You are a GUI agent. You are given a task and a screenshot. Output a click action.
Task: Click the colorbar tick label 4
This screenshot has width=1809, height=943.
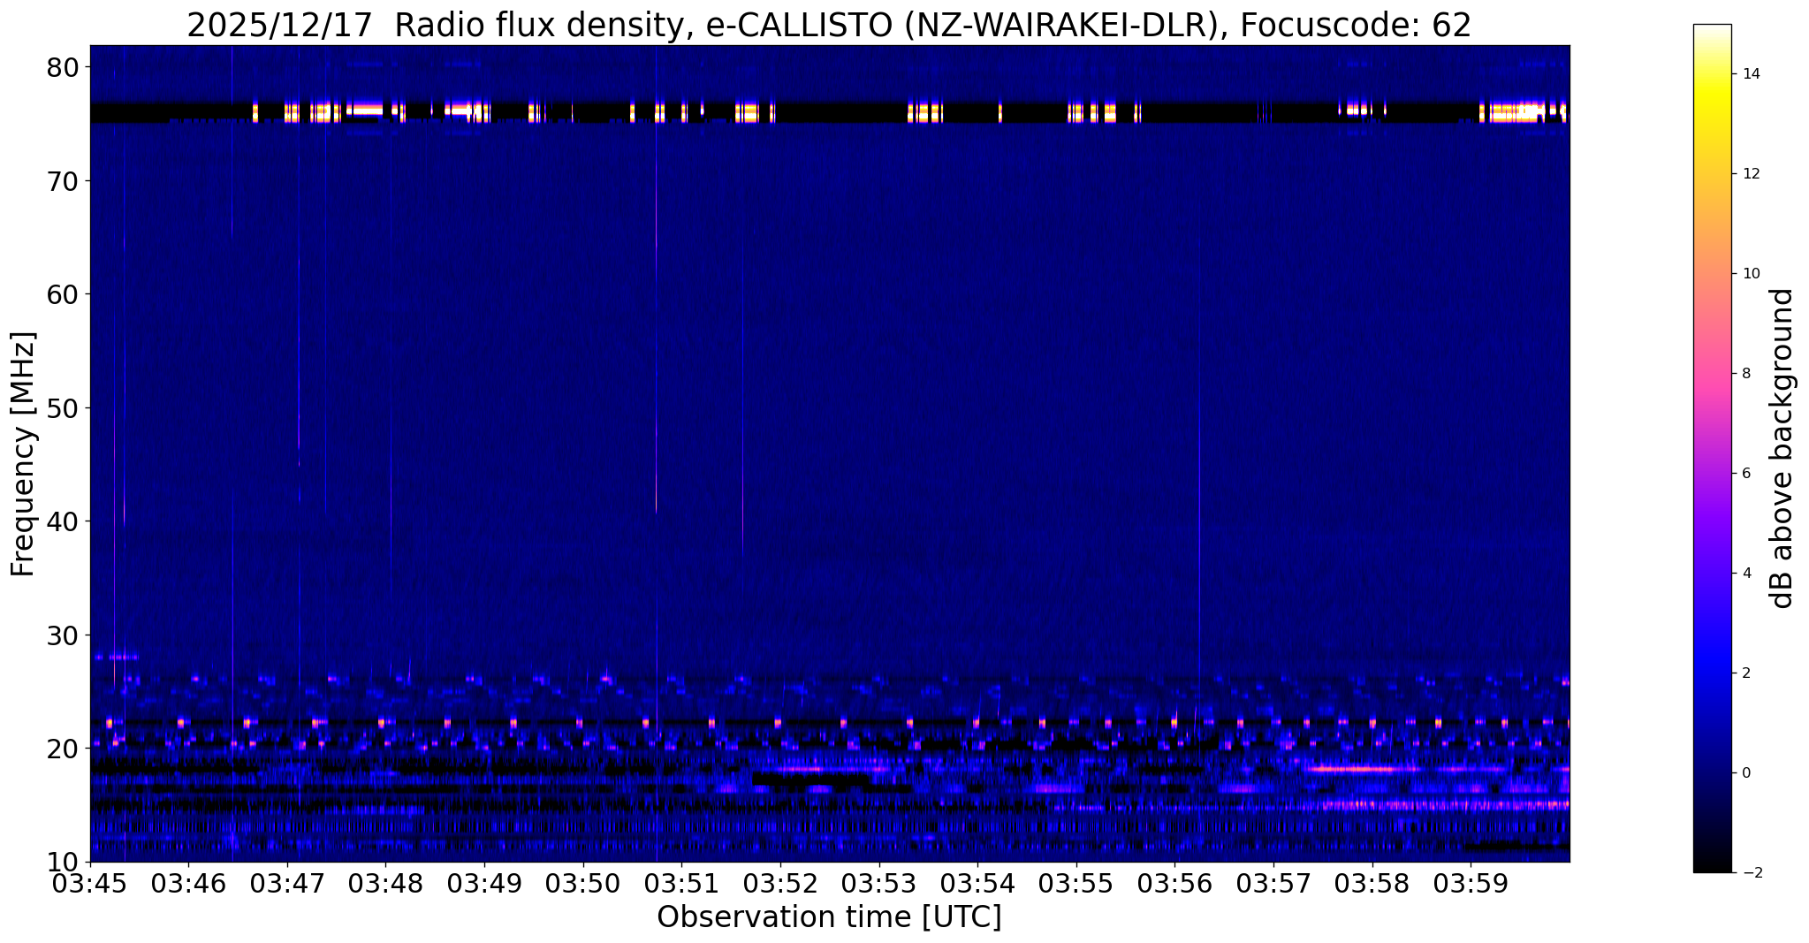pos(1745,574)
